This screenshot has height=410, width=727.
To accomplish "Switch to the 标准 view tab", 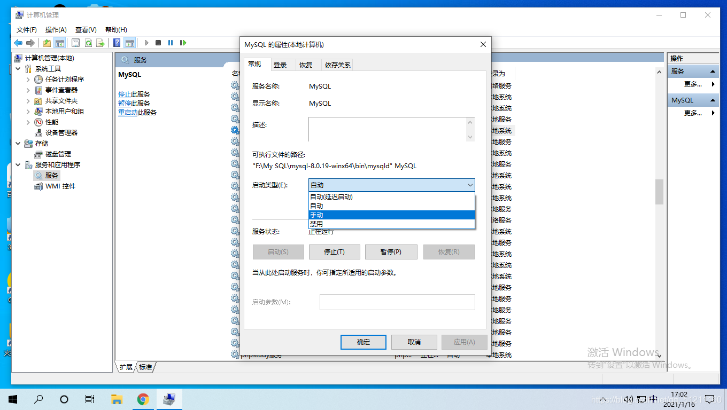I will (145, 367).
